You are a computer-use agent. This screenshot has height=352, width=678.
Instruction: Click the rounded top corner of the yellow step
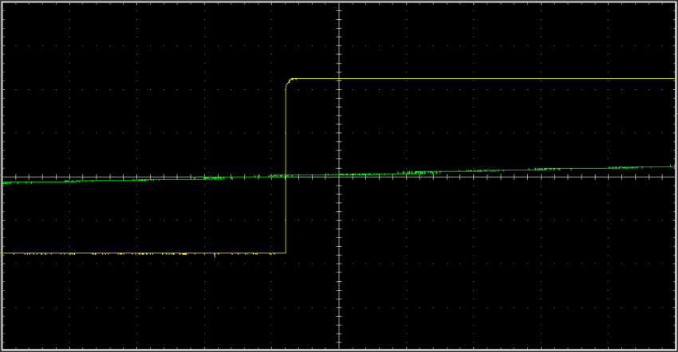tap(289, 80)
